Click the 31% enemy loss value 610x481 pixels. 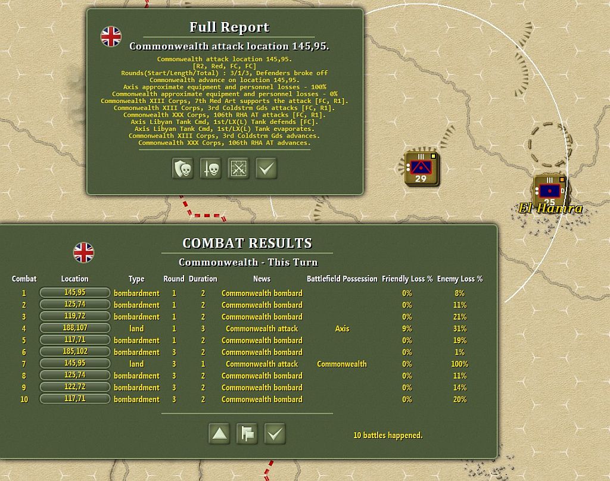click(x=460, y=329)
